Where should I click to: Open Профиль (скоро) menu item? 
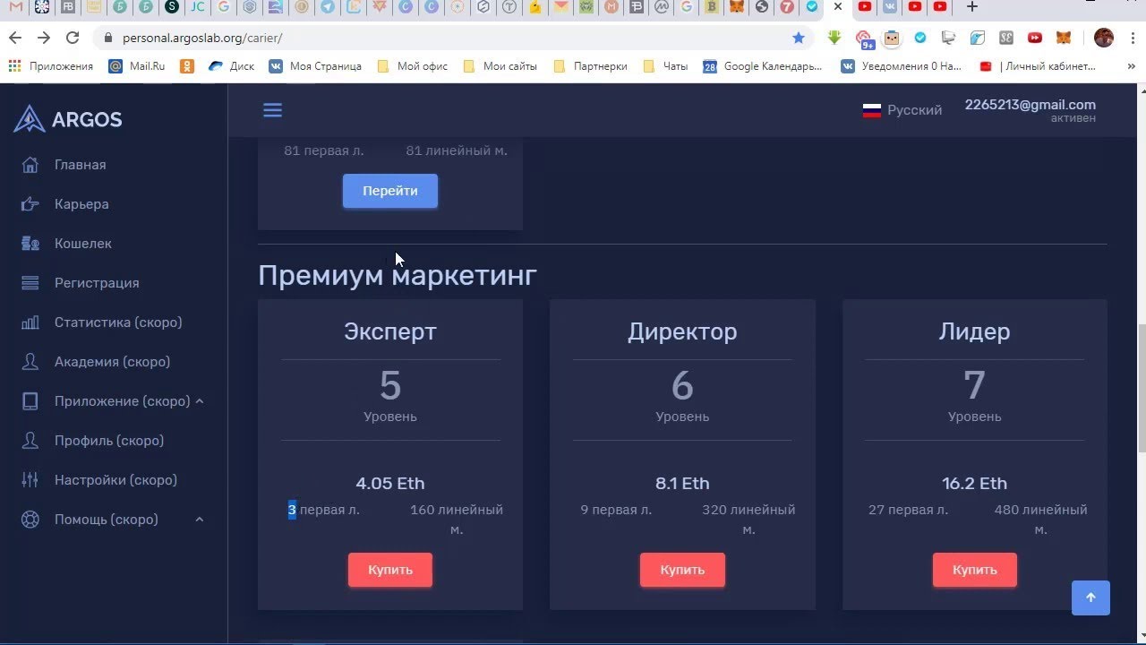pos(109,441)
